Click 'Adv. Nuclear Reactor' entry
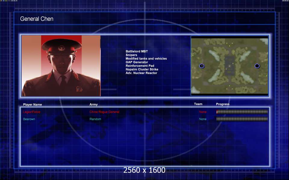The width and height of the screenshot is (289, 180). (x=141, y=73)
